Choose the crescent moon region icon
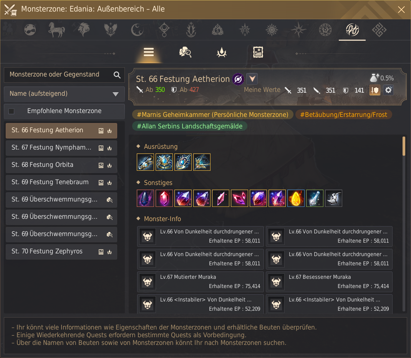Viewport: 411px width, 358px height. (x=138, y=29)
